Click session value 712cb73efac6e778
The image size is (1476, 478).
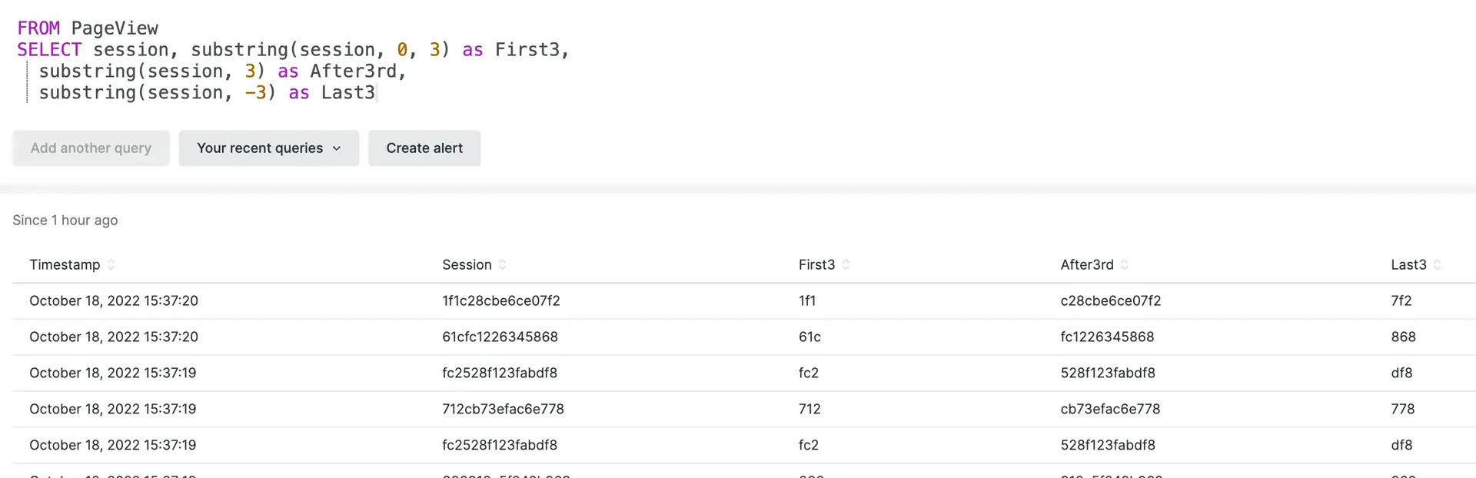pos(503,409)
